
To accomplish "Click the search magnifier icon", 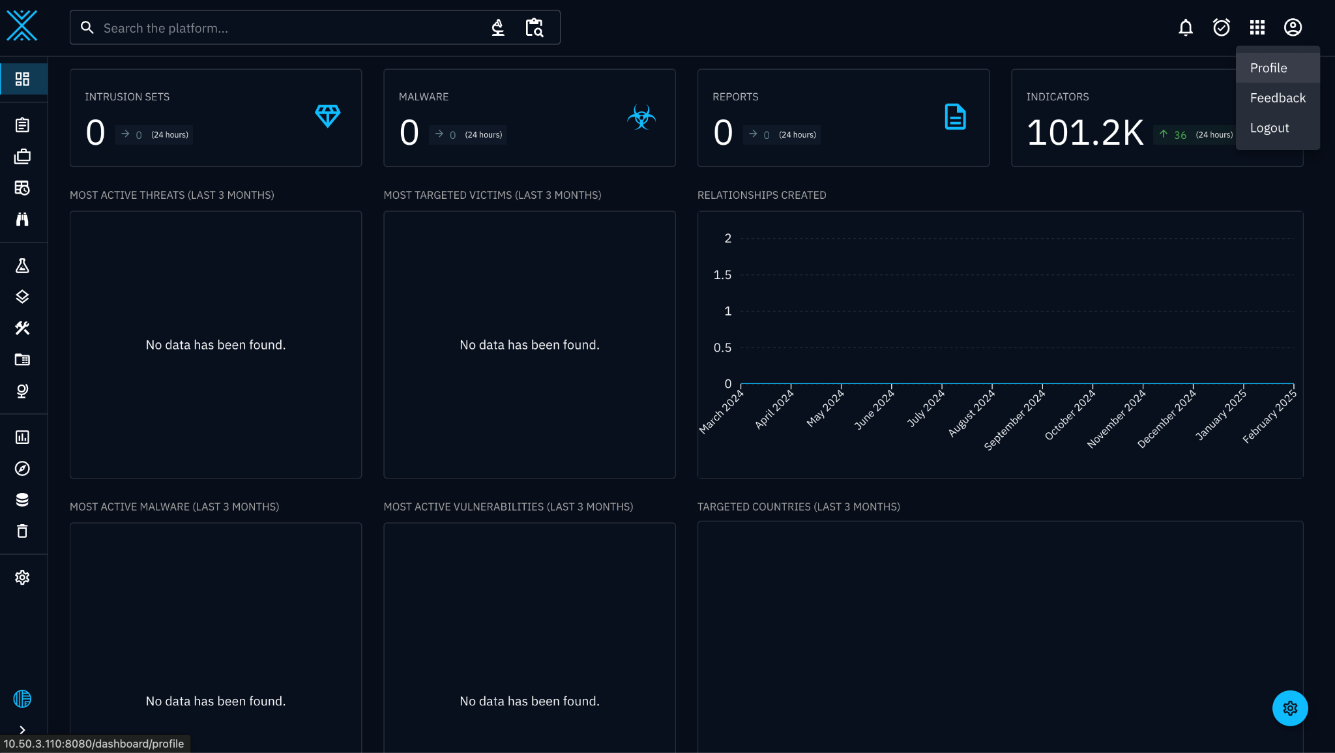I will point(87,27).
